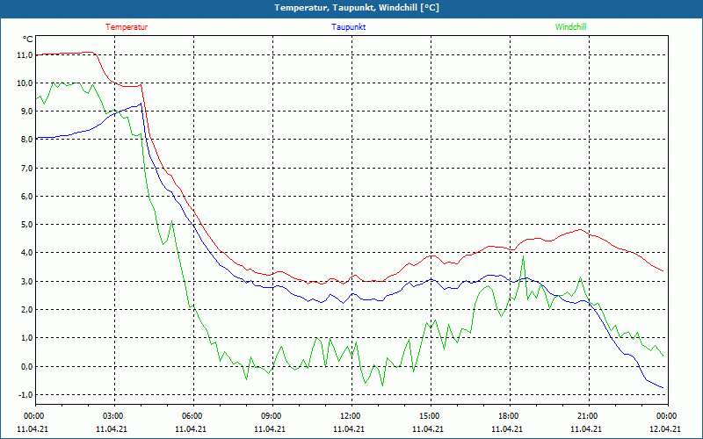
Task: Click the green Windchill legend label
Action: [570, 27]
